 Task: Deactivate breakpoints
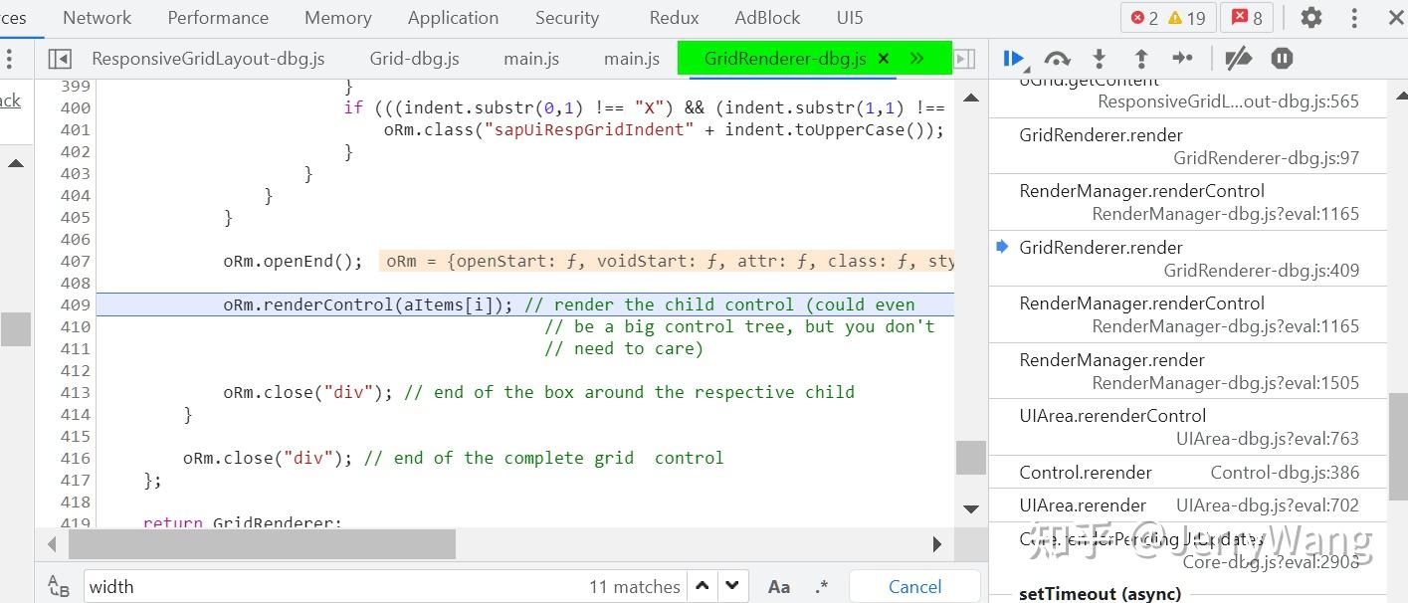[1238, 59]
